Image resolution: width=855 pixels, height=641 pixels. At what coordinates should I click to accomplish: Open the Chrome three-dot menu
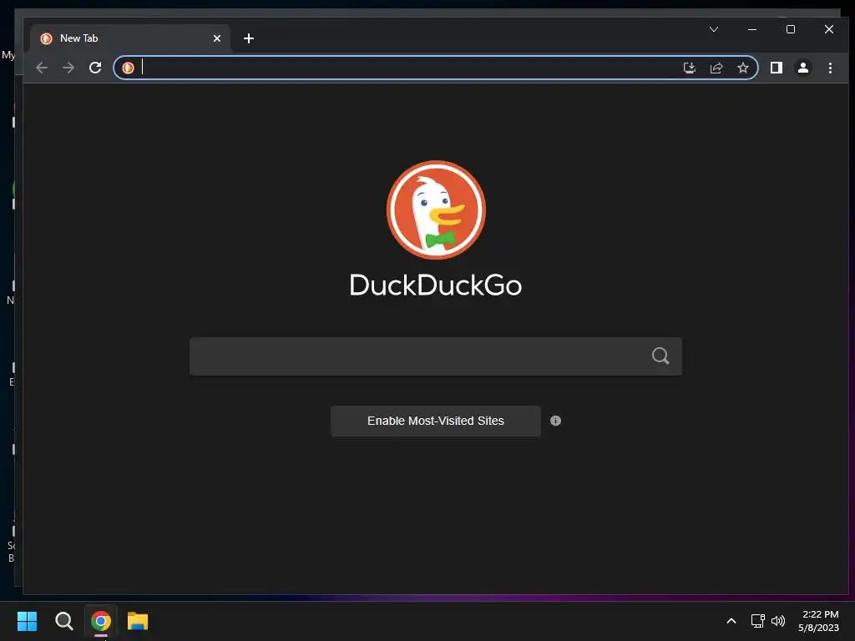(830, 68)
